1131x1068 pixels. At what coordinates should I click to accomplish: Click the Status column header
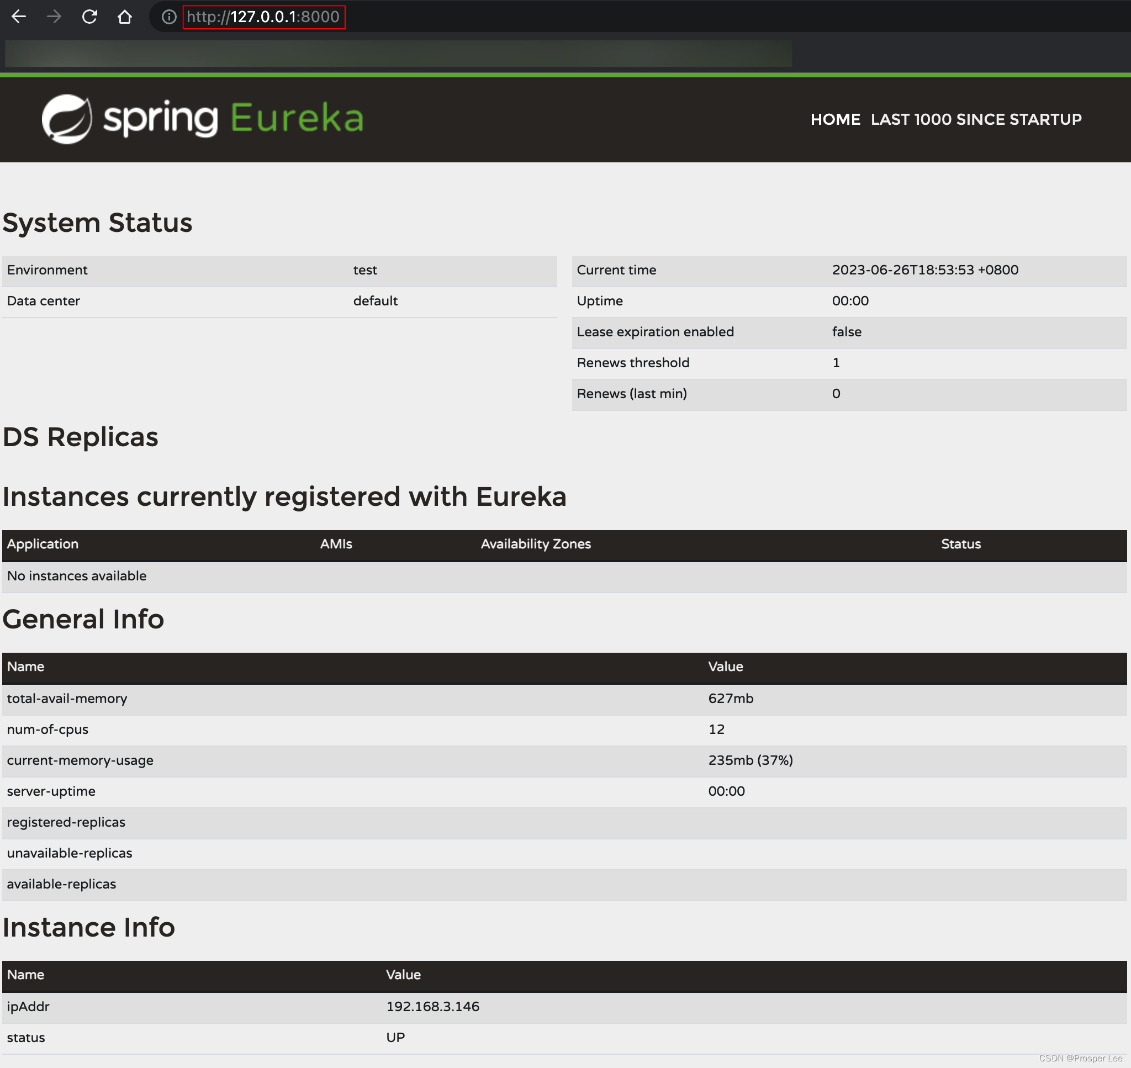[x=961, y=544]
